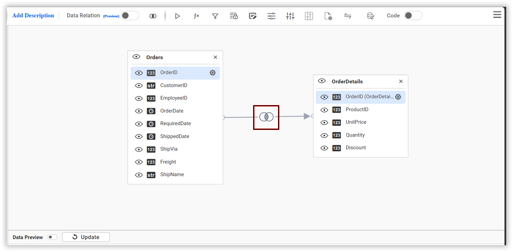Open the horizontal sliders settings icon

point(272,16)
